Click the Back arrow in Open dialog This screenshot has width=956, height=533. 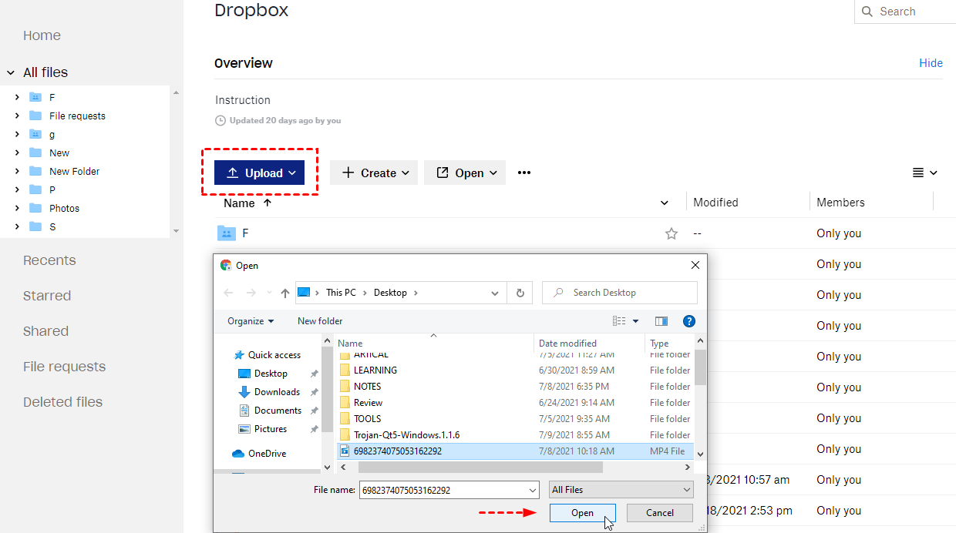point(228,293)
